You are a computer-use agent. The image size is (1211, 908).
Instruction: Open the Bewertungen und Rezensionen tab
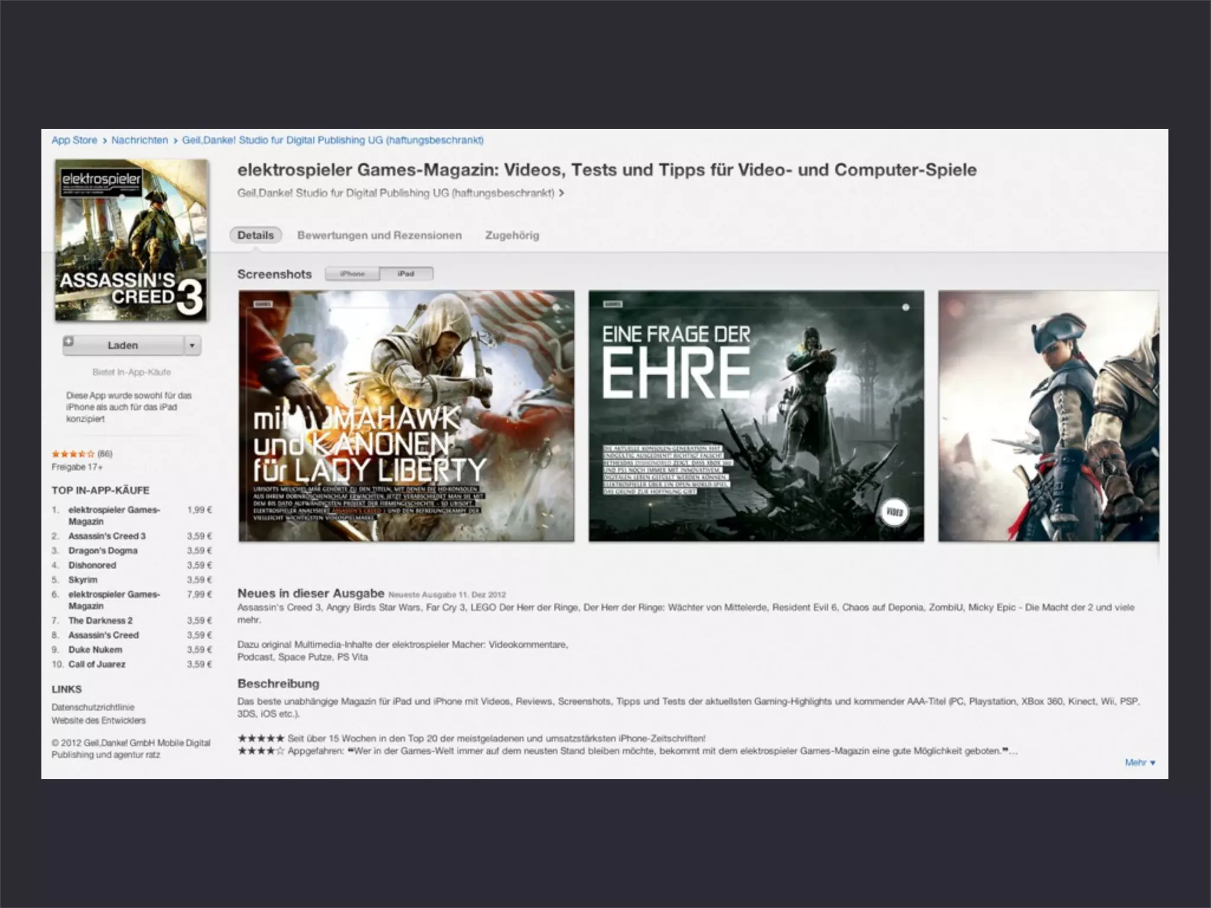[379, 235]
